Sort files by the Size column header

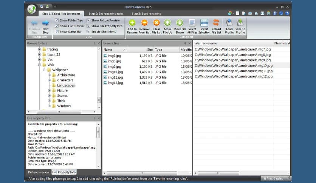pos(141,50)
